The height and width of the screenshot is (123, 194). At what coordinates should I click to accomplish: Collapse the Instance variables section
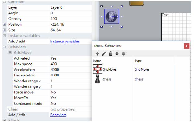pos(4,36)
